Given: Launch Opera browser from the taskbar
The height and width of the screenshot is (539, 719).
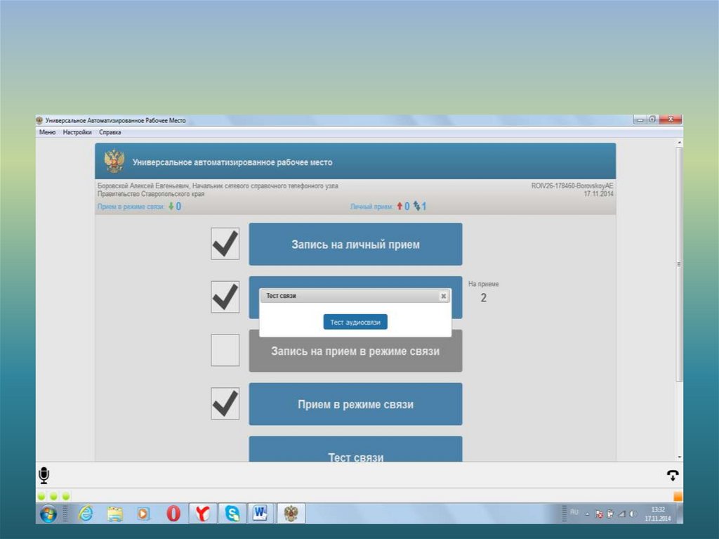Looking at the screenshot, I should click(x=173, y=514).
